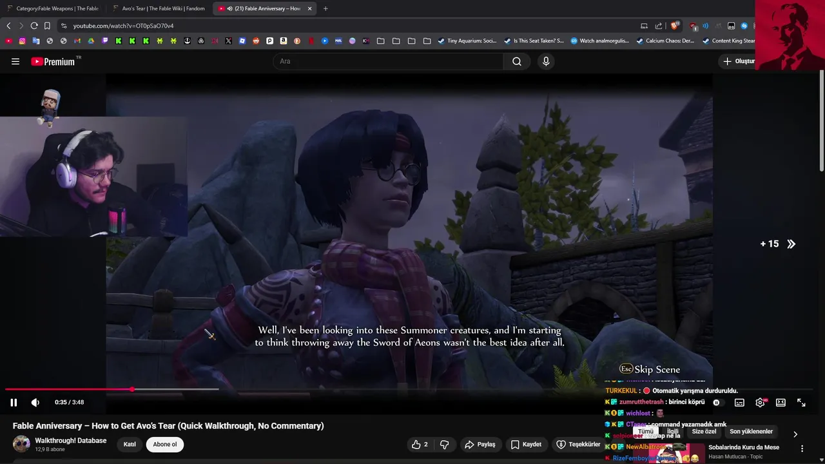Open the first bookmarks folder
The width and height of the screenshot is (825, 464).
pos(381,41)
